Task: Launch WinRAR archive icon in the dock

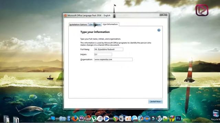Action: (x=172, y=119)
